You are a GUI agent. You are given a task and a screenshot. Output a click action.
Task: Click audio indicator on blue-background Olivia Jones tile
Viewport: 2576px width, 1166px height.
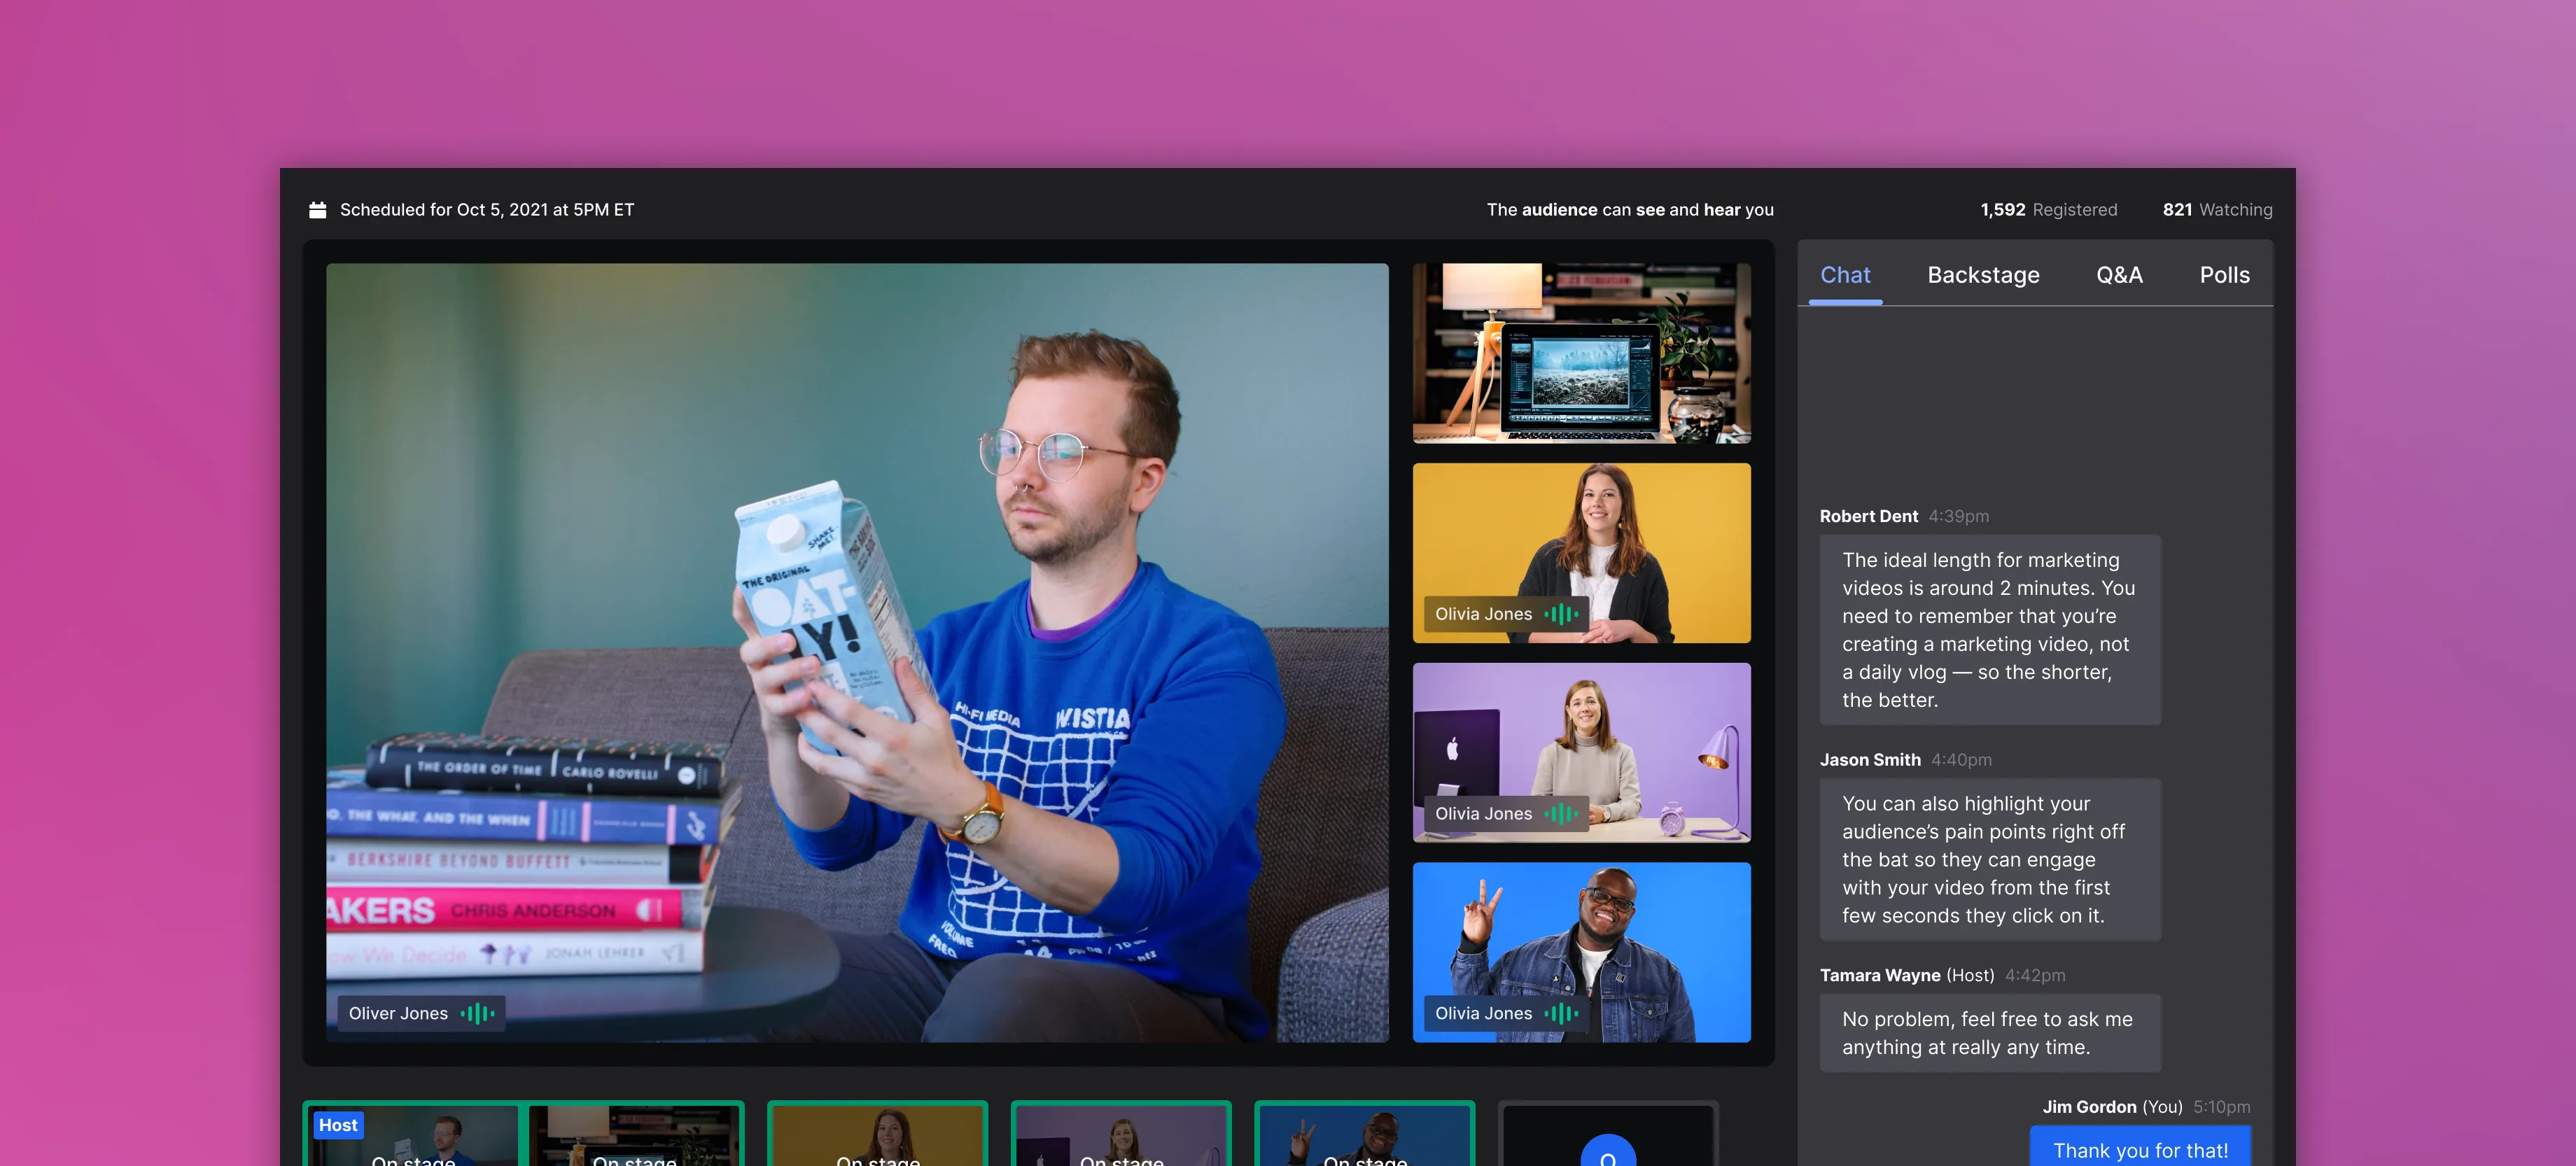pos(1561,1013)
